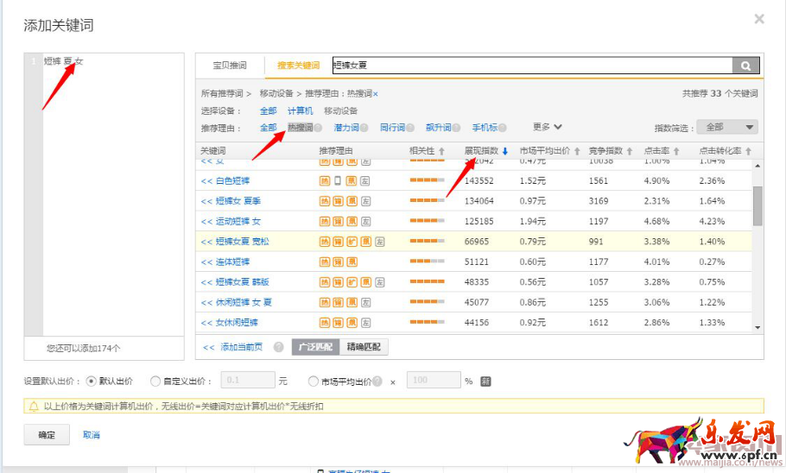The image size is (786, 473).
Task: Click 确定 to confirm keywords
Action: (x=47, y=435)
